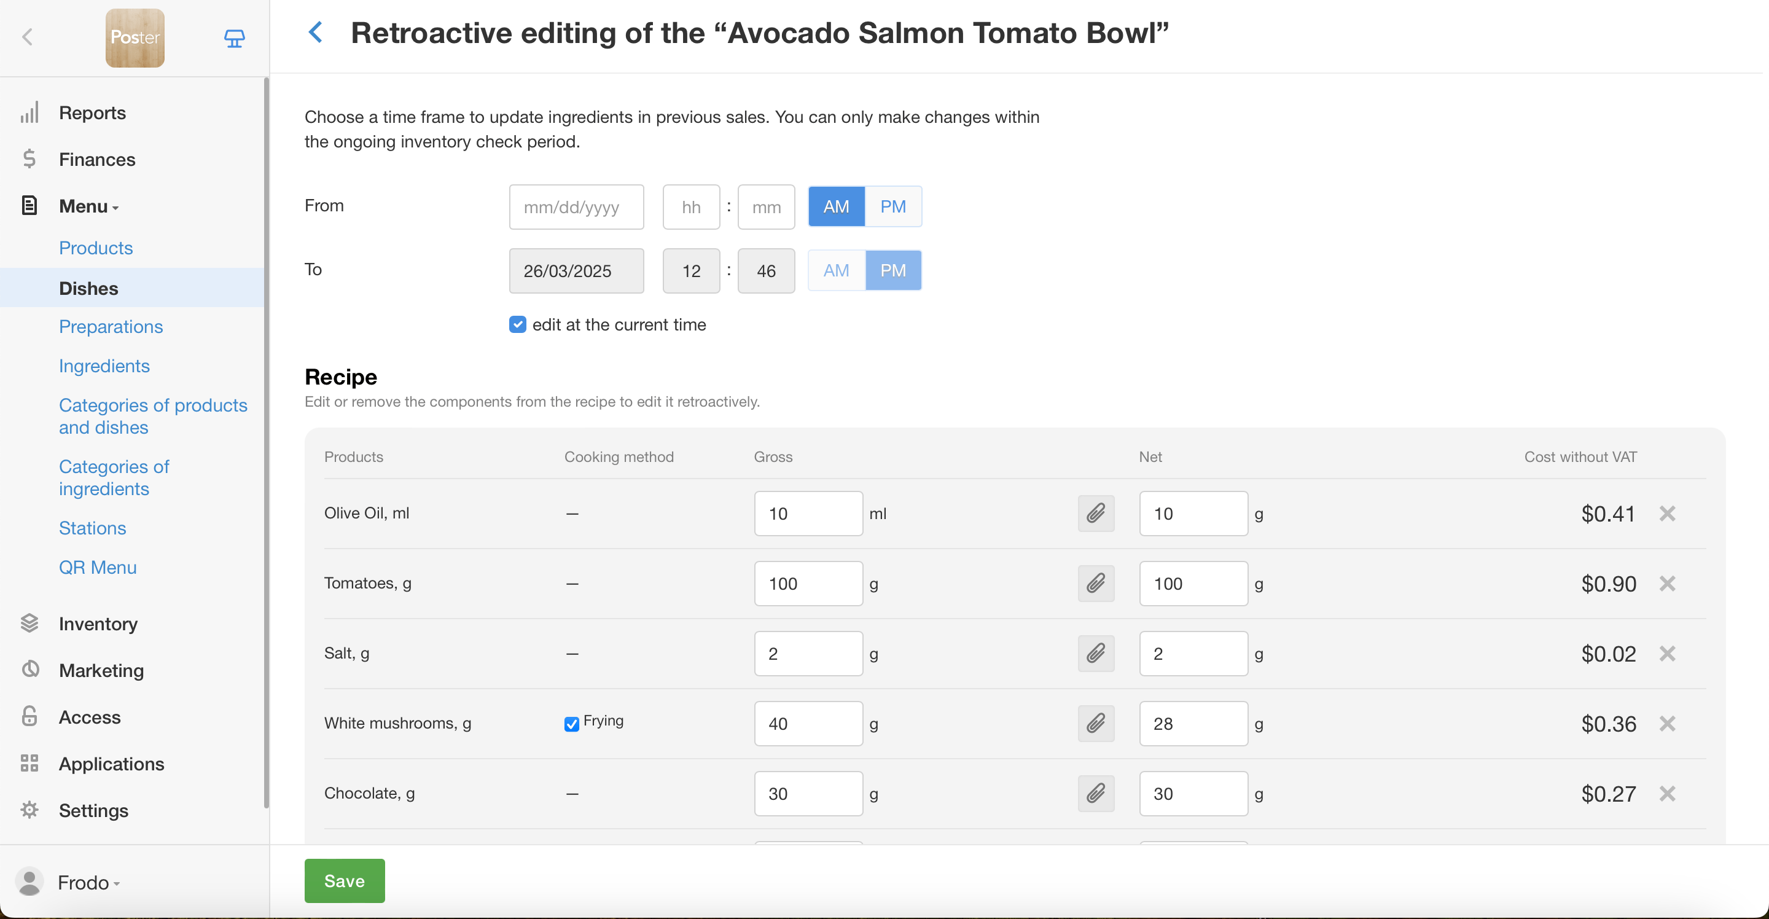Open the From date picker field

pos(576,207)
